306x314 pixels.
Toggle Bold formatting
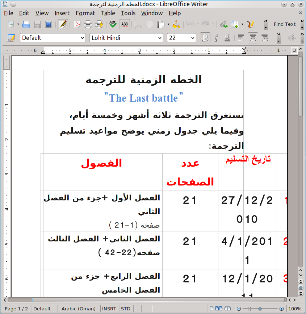click(x=205, y=38)
